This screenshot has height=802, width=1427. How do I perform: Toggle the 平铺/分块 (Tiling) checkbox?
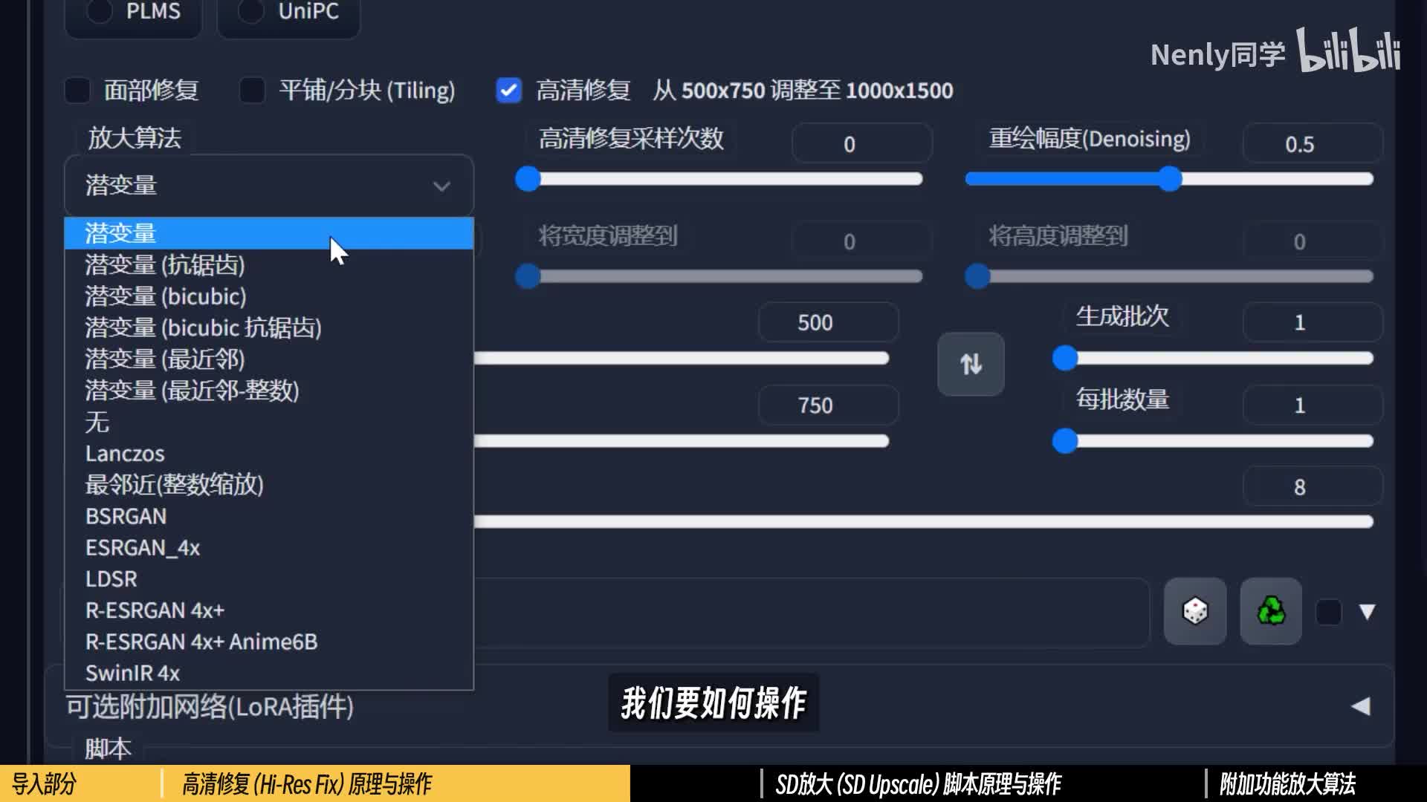pyautogui.click(x=253, y=91)
